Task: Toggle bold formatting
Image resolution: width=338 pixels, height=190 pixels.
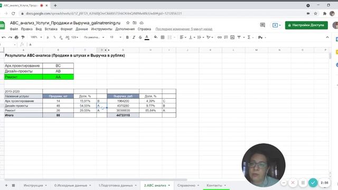Action: 127,37
